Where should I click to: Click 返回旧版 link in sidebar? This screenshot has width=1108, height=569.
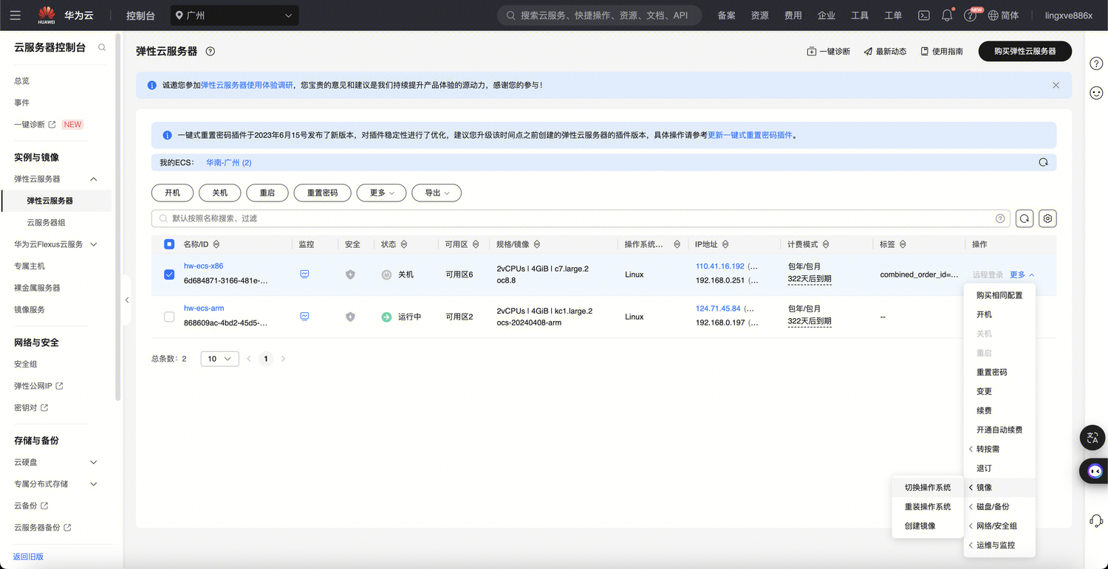pyautogui.click(x=28, y=556)
